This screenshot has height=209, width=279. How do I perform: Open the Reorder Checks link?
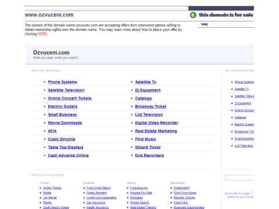[184, 197]
